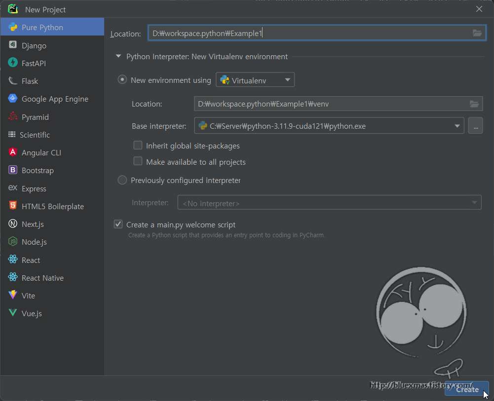Click the Pyramid red icon
494x401 pixels.
(13, 116)
